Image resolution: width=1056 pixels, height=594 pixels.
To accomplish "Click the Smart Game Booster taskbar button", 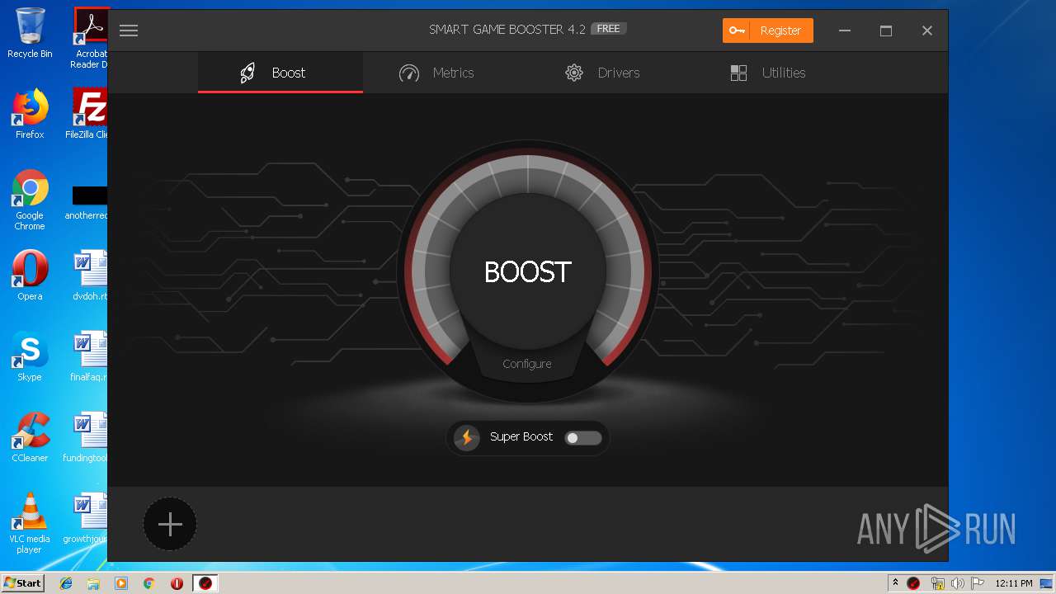I will [x=205, y=583].
